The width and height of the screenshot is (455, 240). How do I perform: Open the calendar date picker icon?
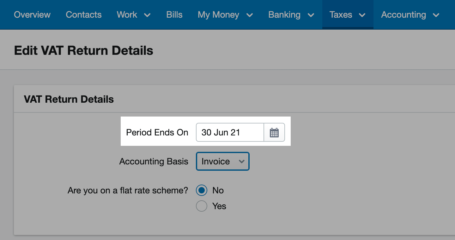tap(274, 133)
